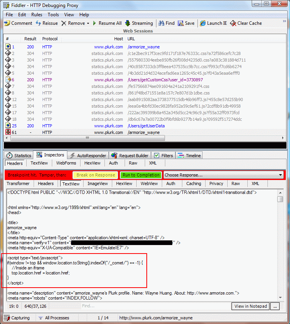Click the AutoResponder lightning icon
Viewport: 290px width, 324px height.
click(72, 155)
